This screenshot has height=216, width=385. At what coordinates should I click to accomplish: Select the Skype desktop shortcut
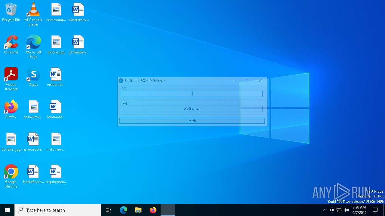(33, 77)
